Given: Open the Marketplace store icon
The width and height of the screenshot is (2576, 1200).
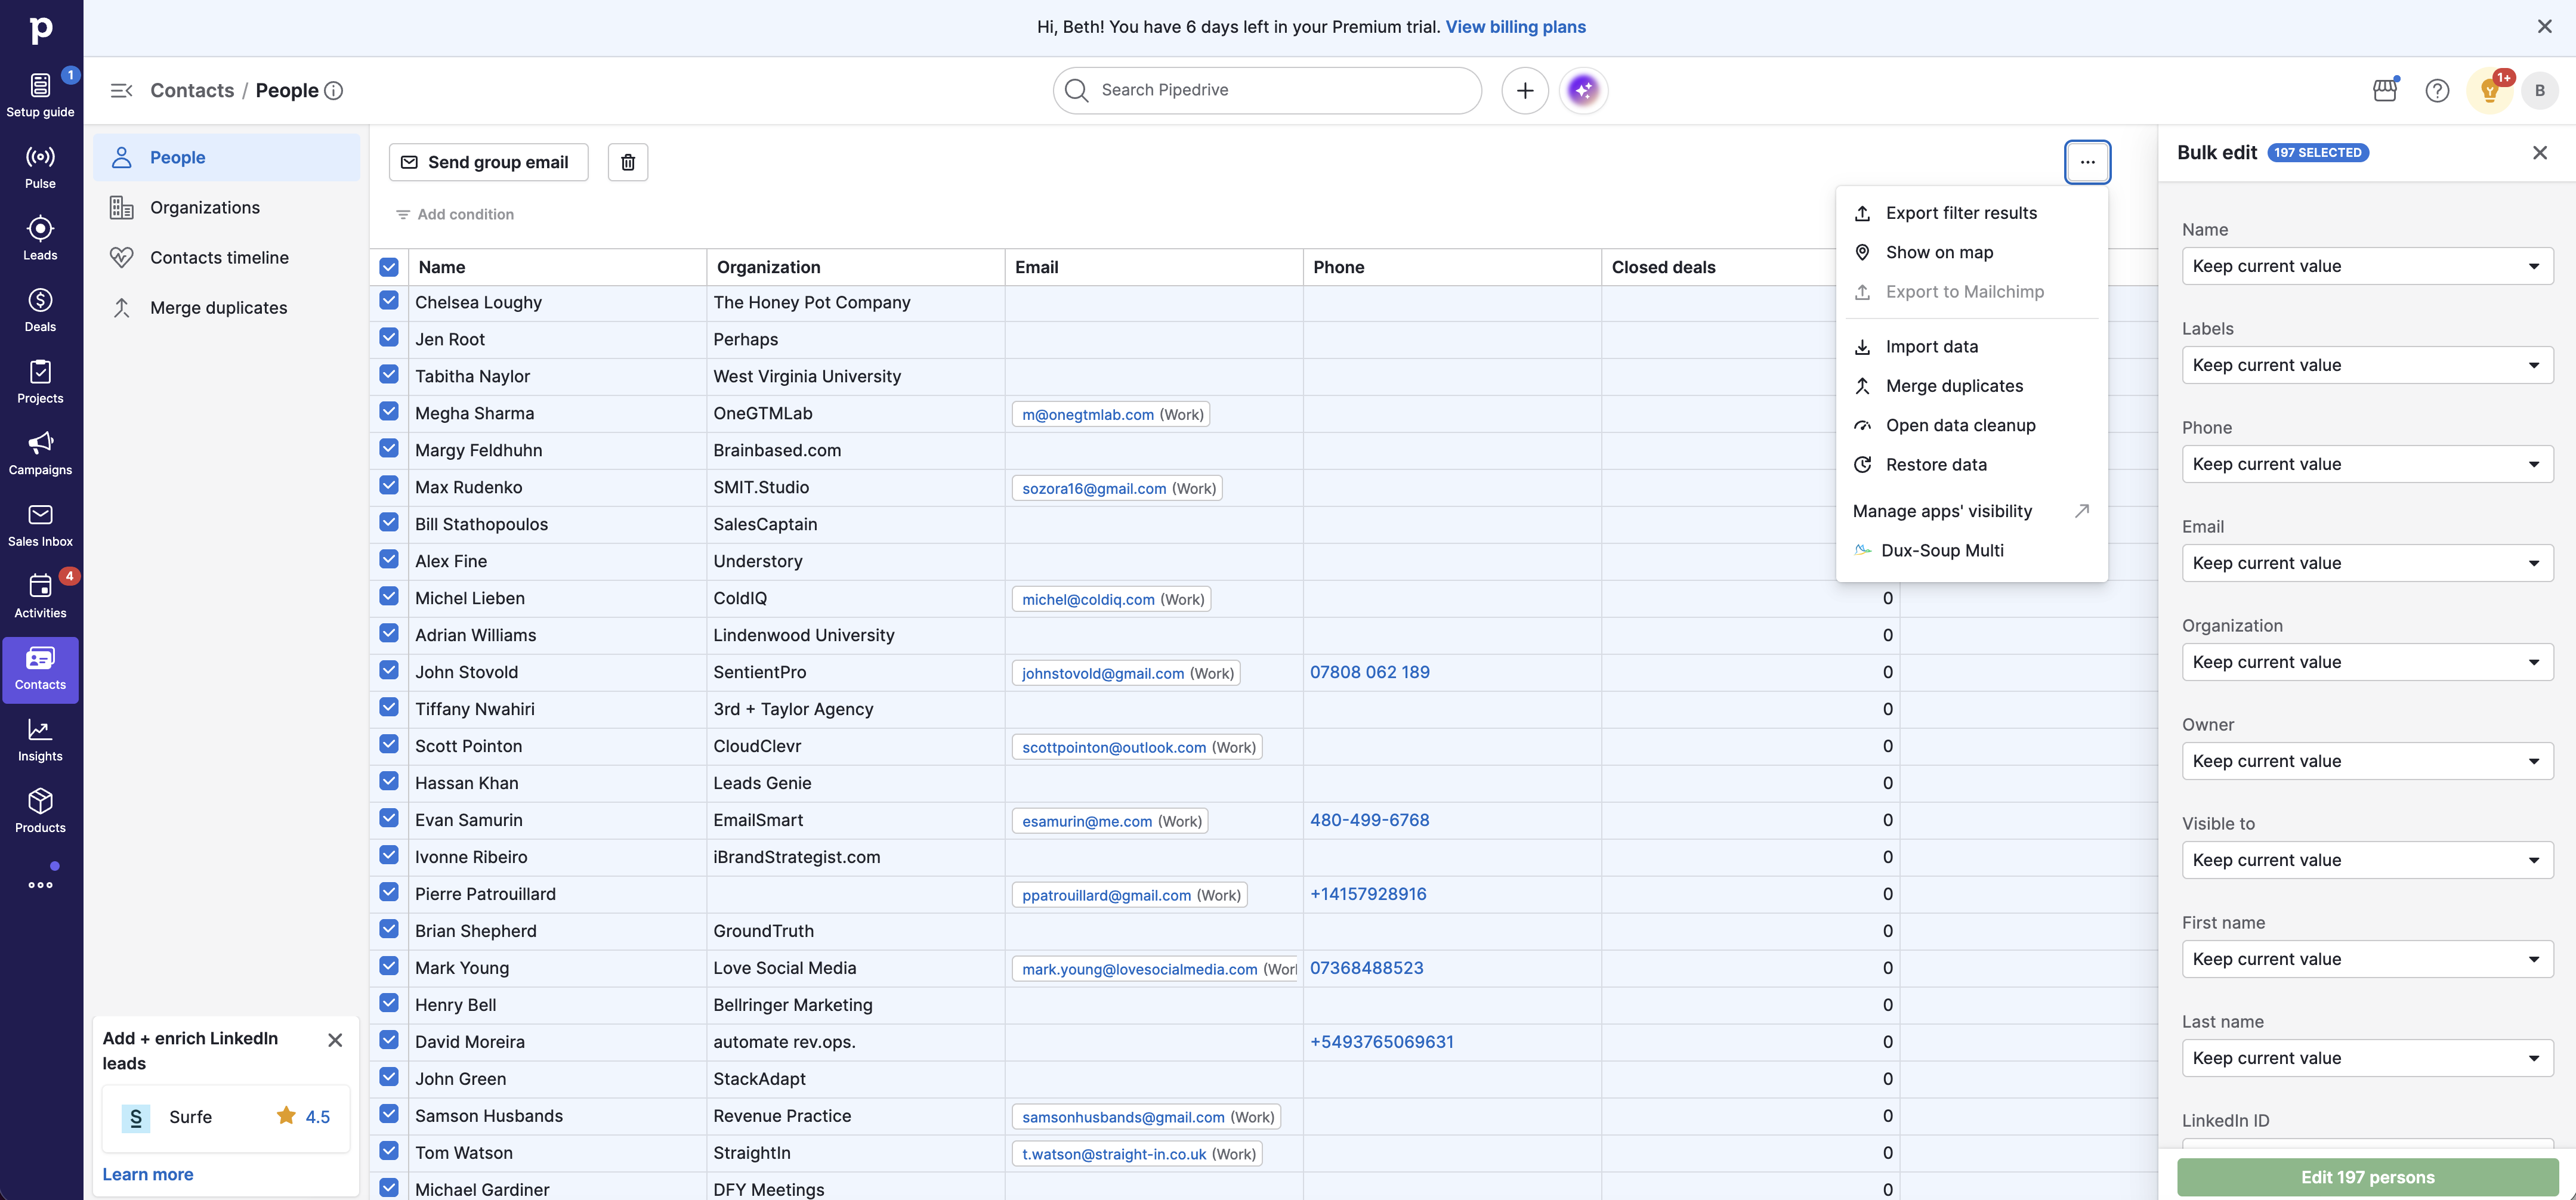Looking at the screenshot, I should [2385, 90].
